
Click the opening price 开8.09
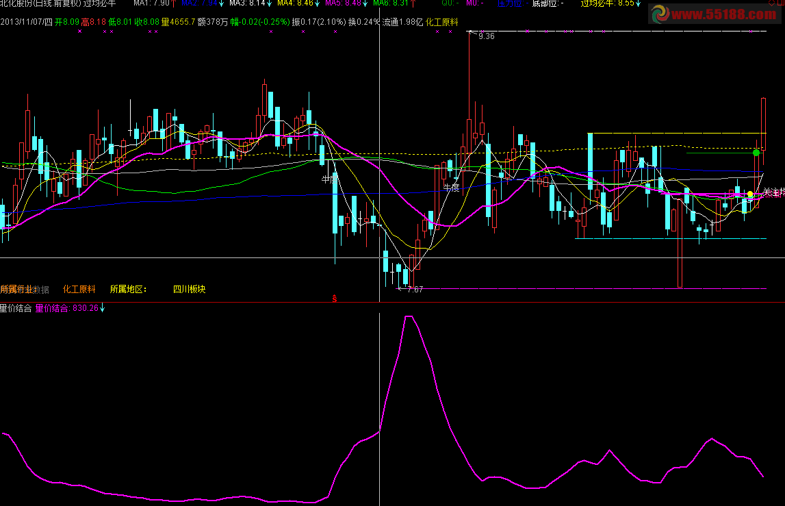67,22
